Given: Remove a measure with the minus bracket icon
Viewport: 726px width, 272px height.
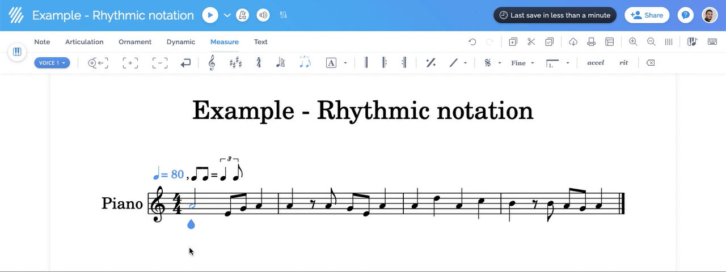Looking at the screenshot, I should coord(160,63).
